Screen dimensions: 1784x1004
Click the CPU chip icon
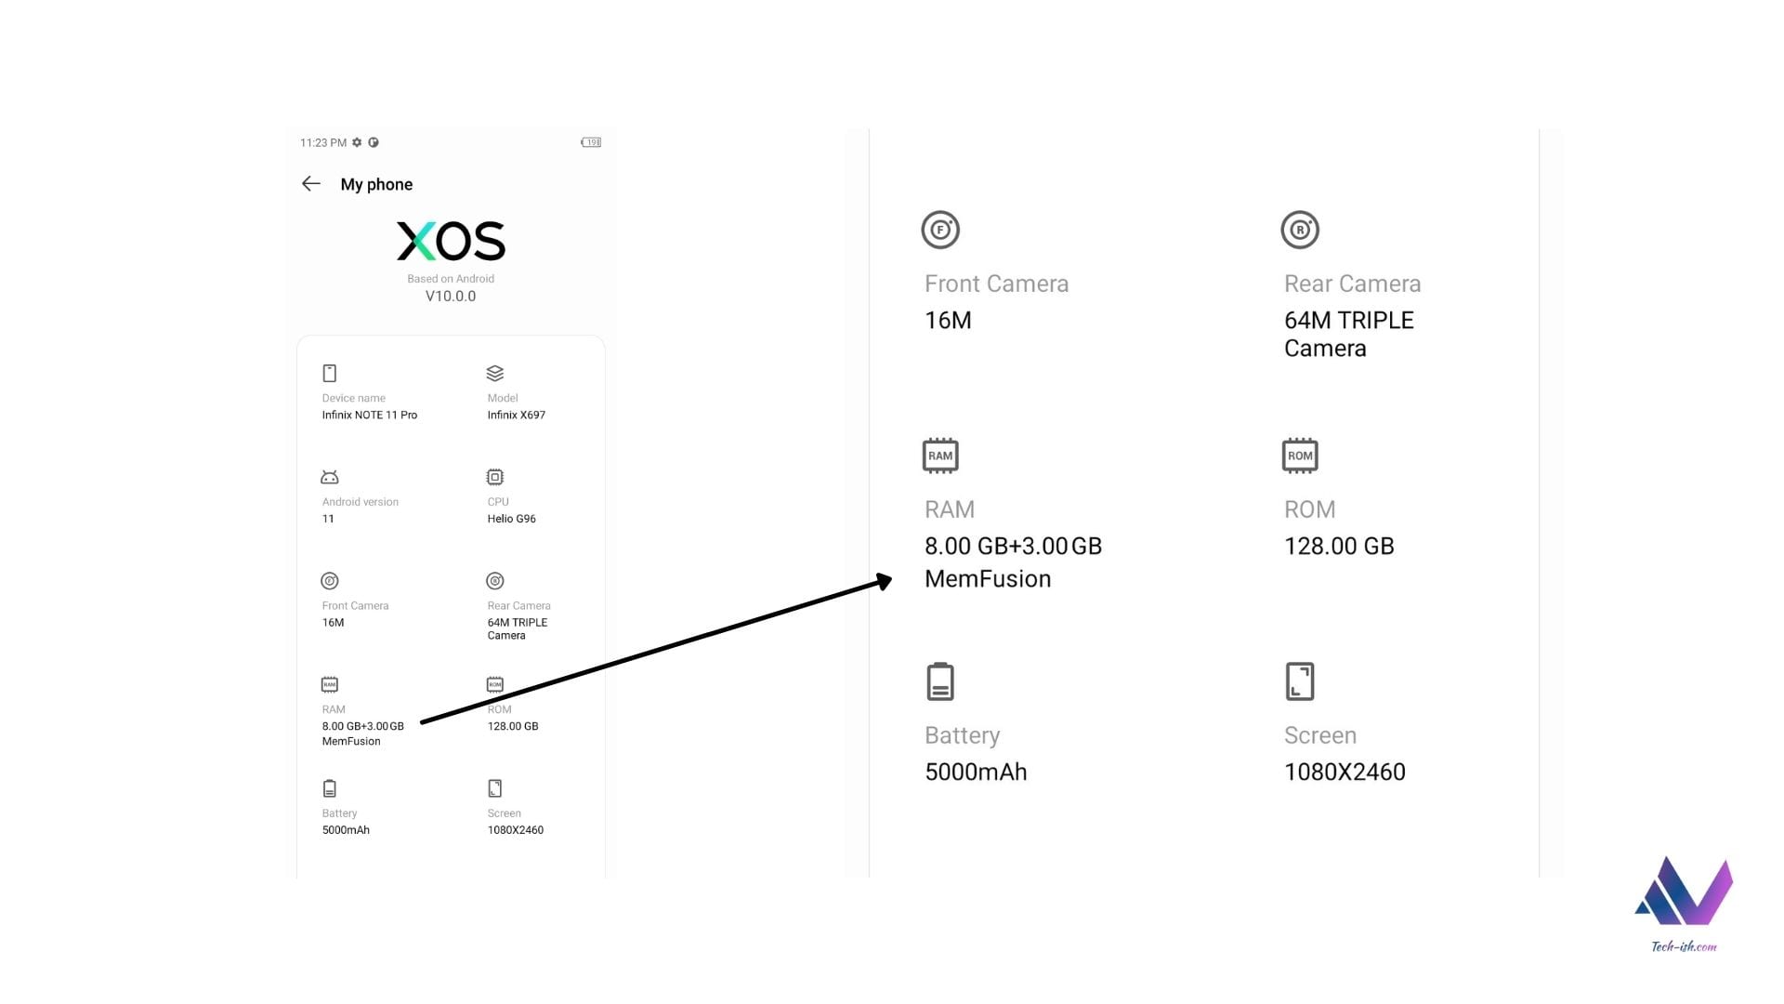click(495, 477)
